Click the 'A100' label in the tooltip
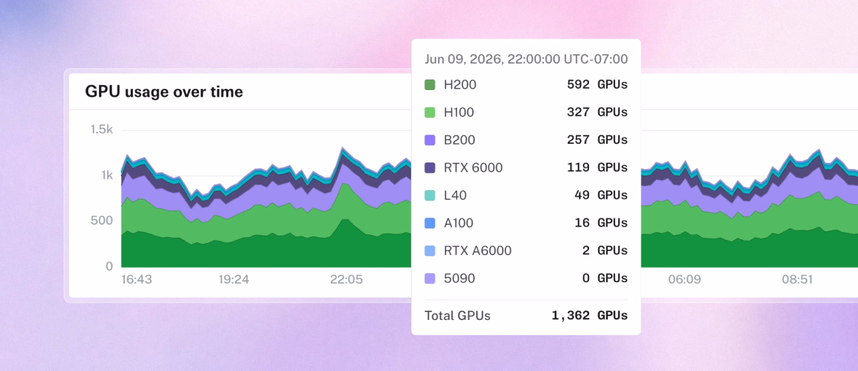The width and height of the screenshot is (858, 371). (x=459, y=223)
